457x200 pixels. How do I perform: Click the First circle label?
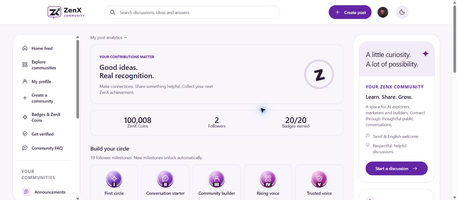[x=114, y=193]
